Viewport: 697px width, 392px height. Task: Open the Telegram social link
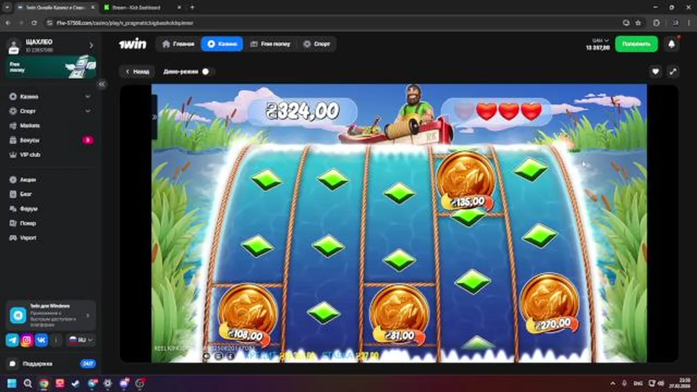(12, 340)
